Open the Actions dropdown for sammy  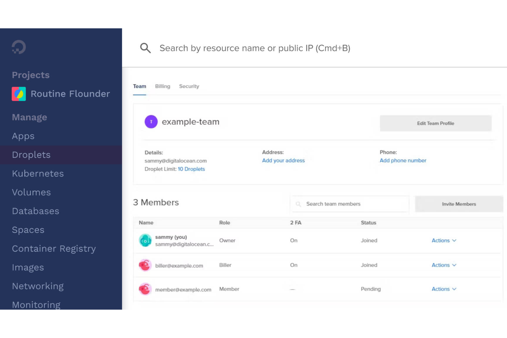(443, 240)
